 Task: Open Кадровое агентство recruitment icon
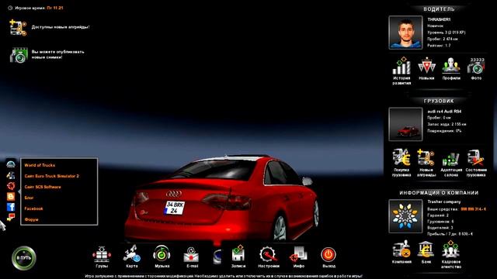[450, 250]
